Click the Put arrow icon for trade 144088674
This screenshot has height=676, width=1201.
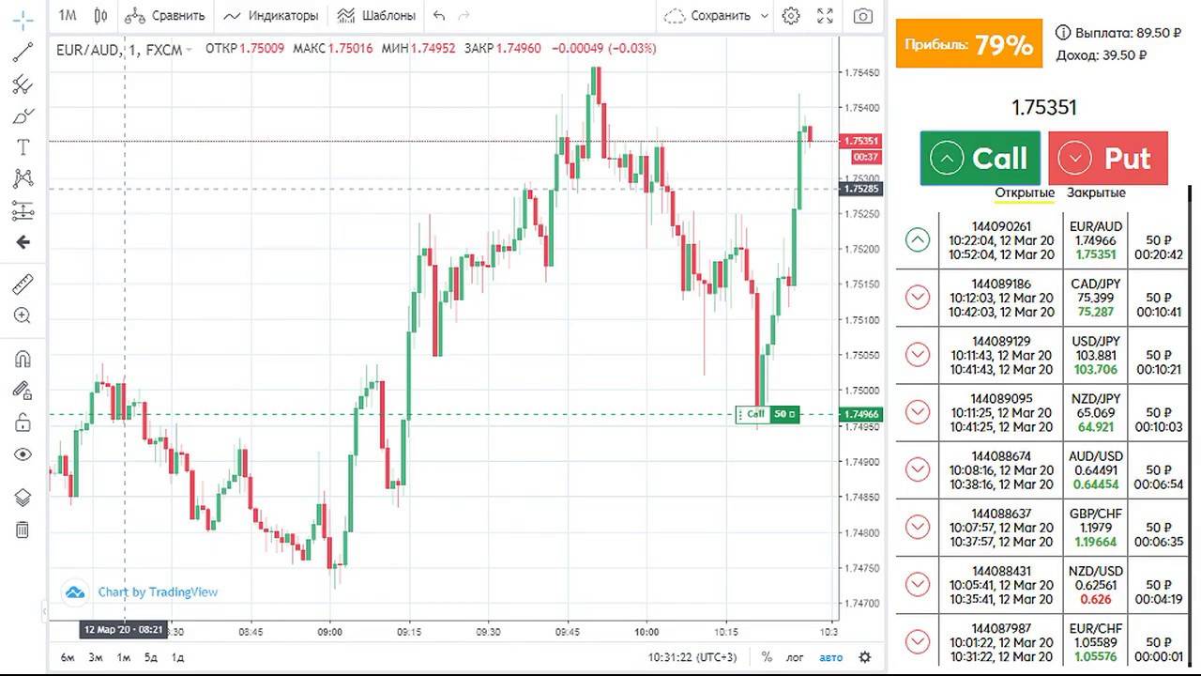(918, 469)
